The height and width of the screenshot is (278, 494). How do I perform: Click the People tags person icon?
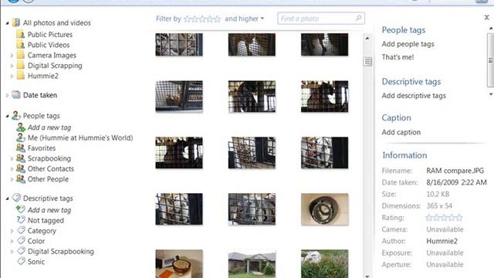[16, 116]
